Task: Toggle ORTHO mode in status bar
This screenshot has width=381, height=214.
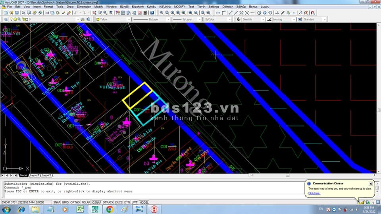Action: [75, 202]
